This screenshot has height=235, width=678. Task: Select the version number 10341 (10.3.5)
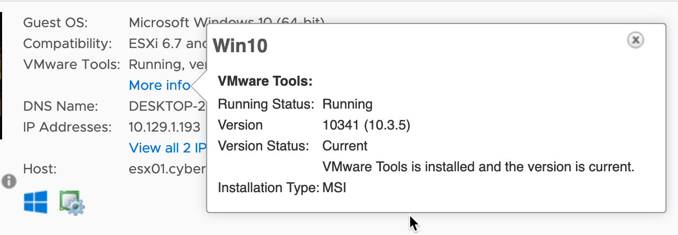click(x=366, y=125)
